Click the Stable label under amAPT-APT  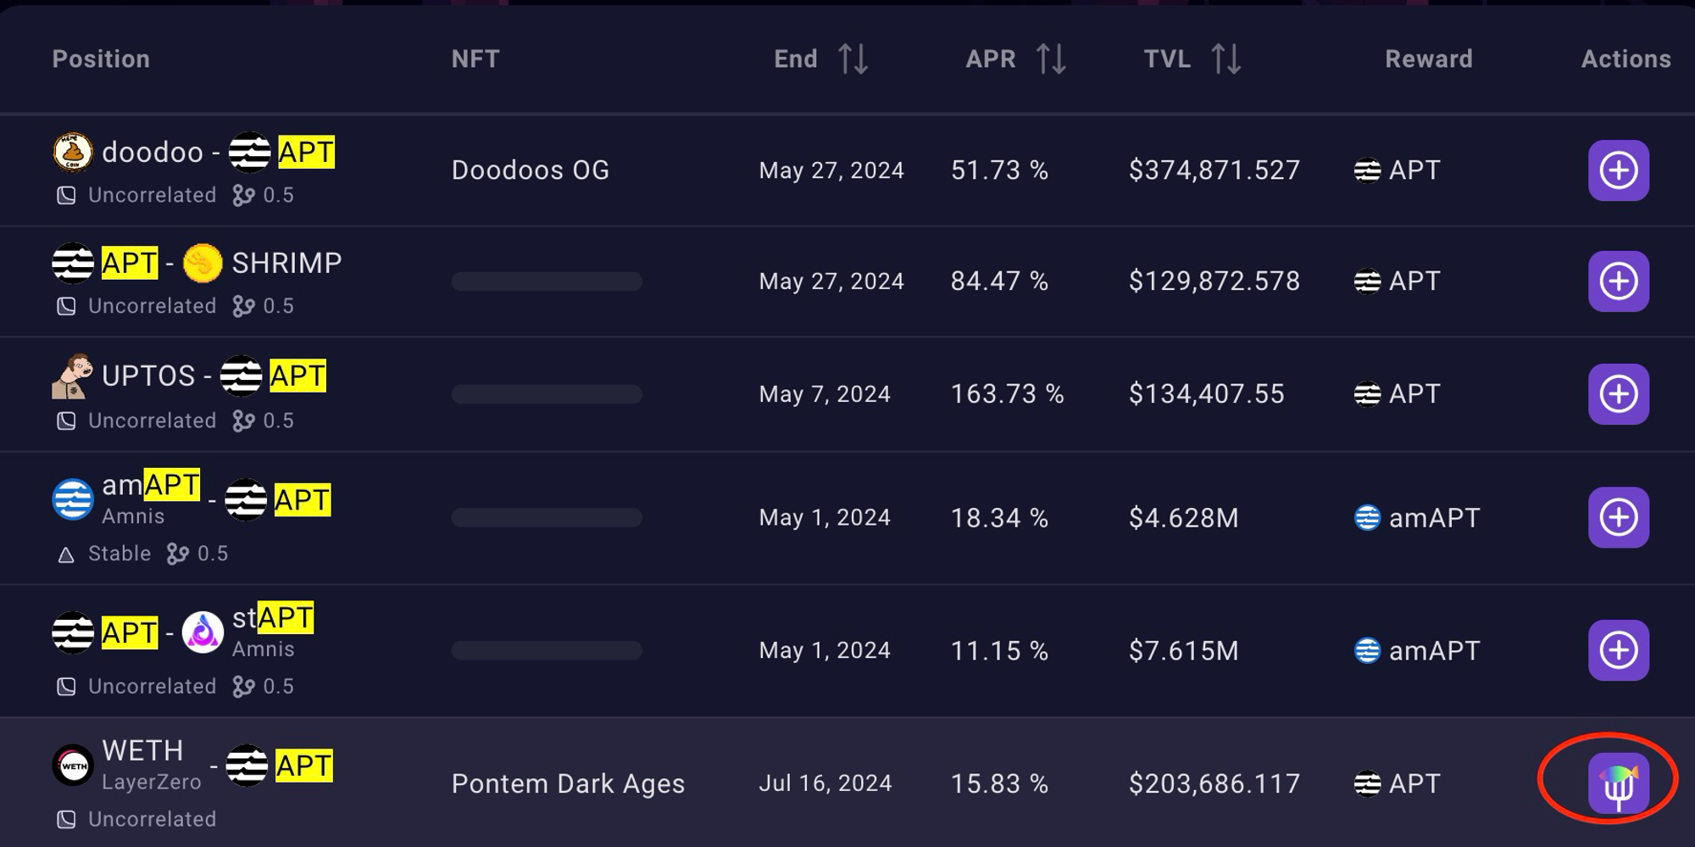coord(119,554)
